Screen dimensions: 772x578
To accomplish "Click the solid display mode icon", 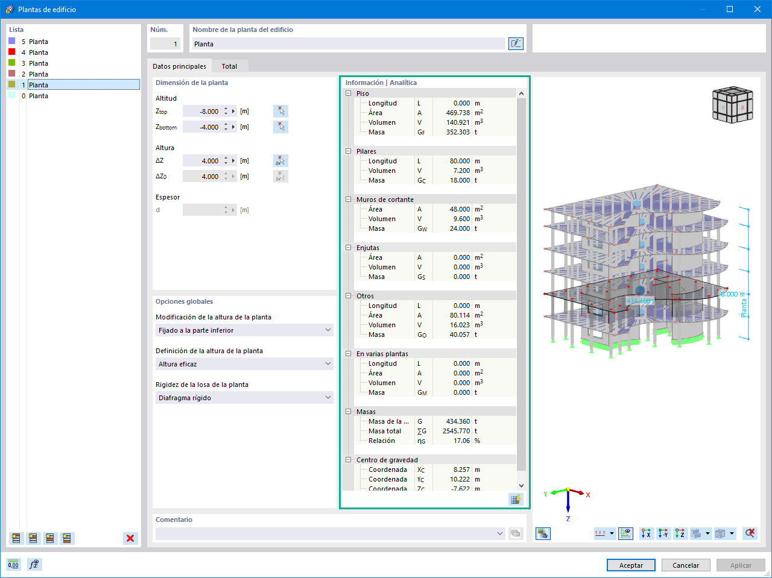I will click(697, 533).
